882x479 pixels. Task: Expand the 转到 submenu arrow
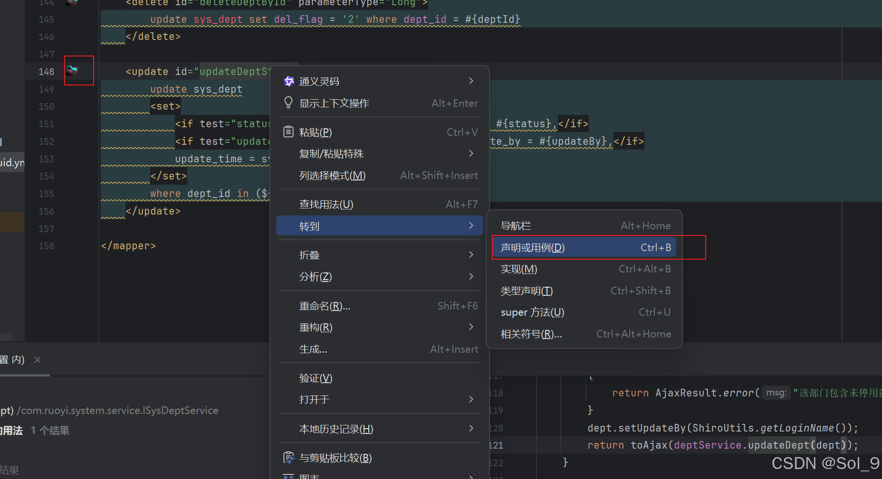point(470,225)
